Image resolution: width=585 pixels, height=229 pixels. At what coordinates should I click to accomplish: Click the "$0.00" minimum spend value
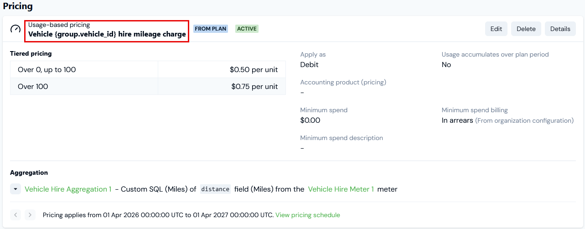310,120
